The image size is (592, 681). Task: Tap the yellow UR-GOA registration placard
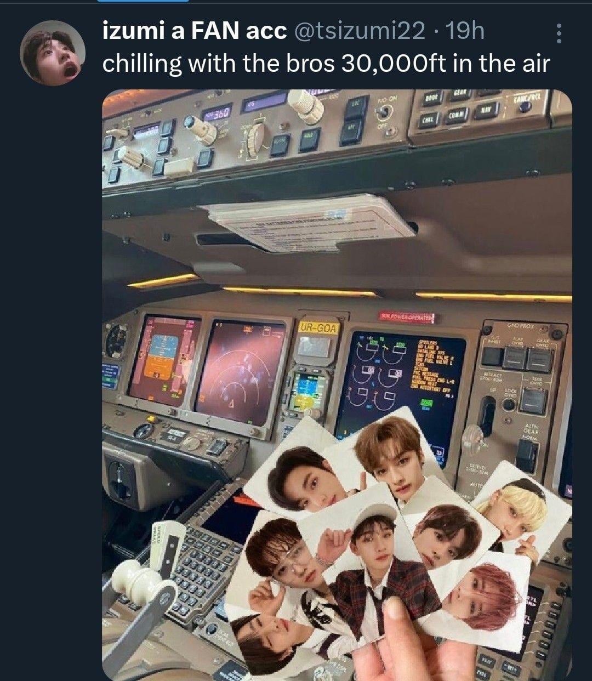pos(318,328)
